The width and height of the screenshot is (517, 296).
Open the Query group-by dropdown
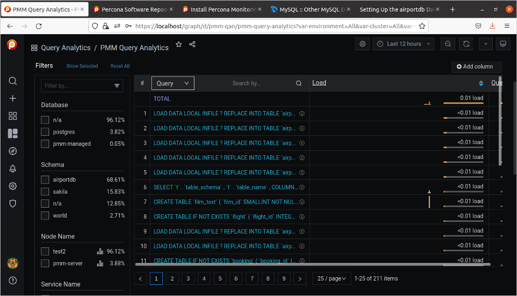173,83
